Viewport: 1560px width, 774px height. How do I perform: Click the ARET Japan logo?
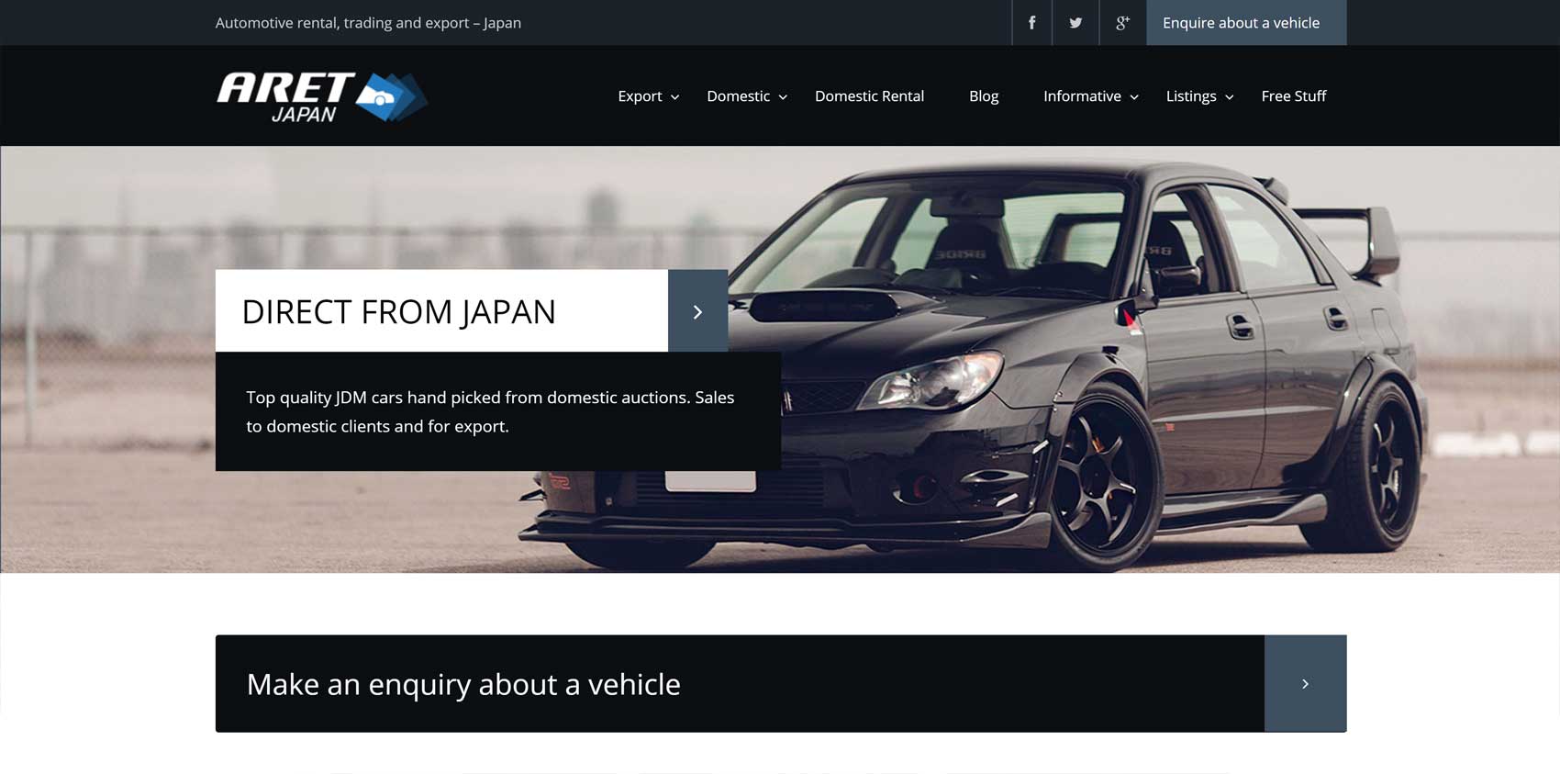321,96
